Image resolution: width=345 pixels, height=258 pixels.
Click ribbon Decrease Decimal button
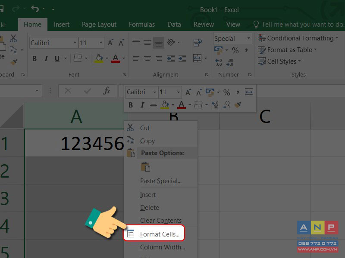[x=230, y=62]
